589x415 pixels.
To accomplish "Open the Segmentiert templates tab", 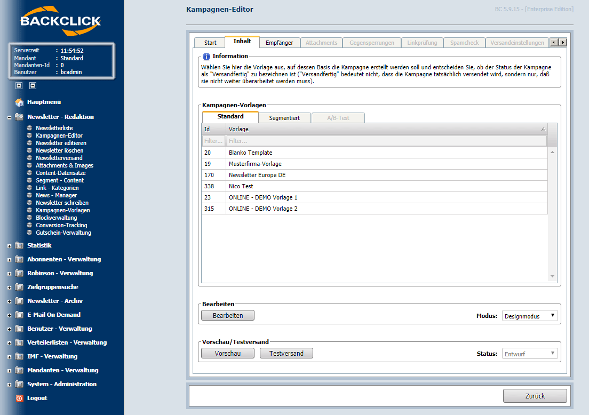I will pos(285,117).
